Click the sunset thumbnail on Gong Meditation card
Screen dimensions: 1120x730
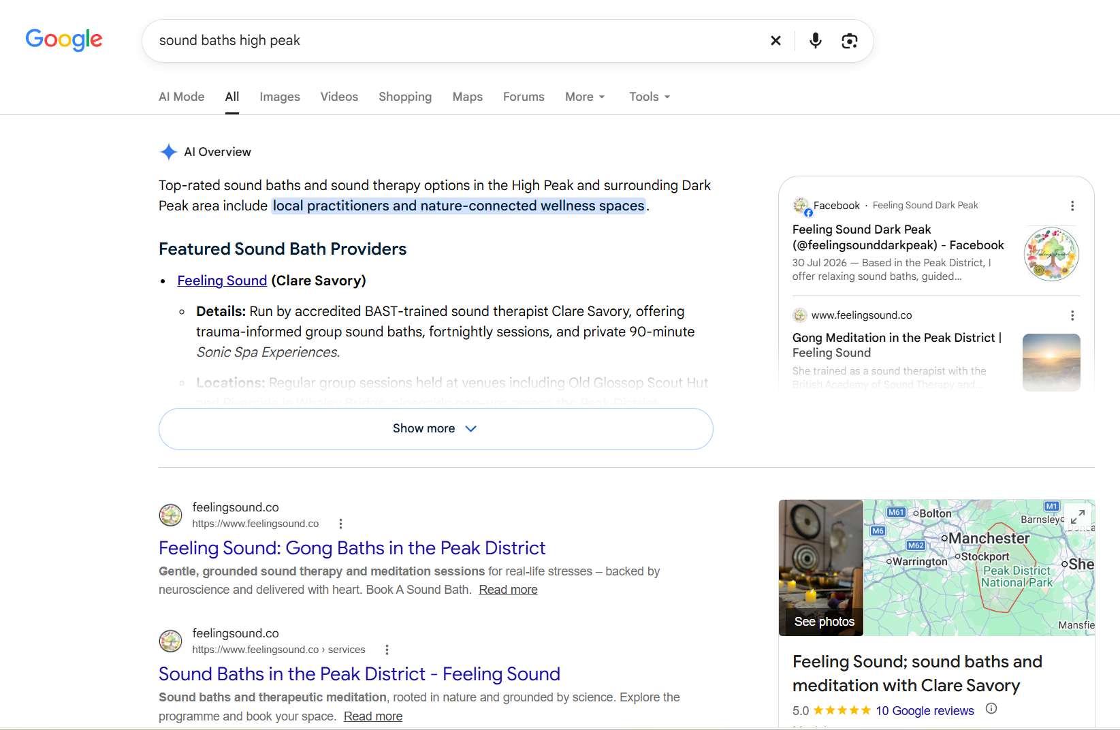[x=1051, y=362]
